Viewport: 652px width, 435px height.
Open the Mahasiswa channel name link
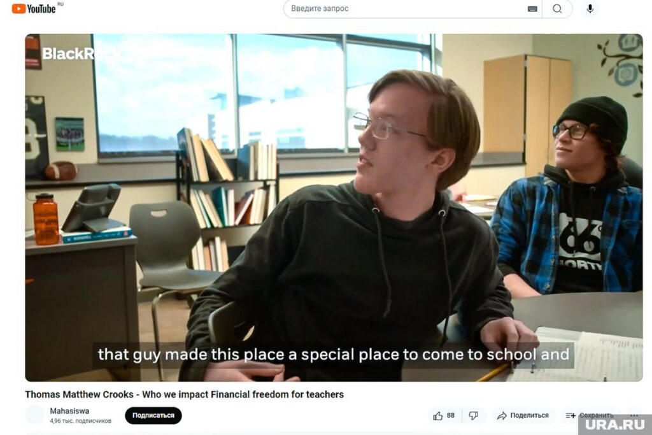tap(69, 411)
